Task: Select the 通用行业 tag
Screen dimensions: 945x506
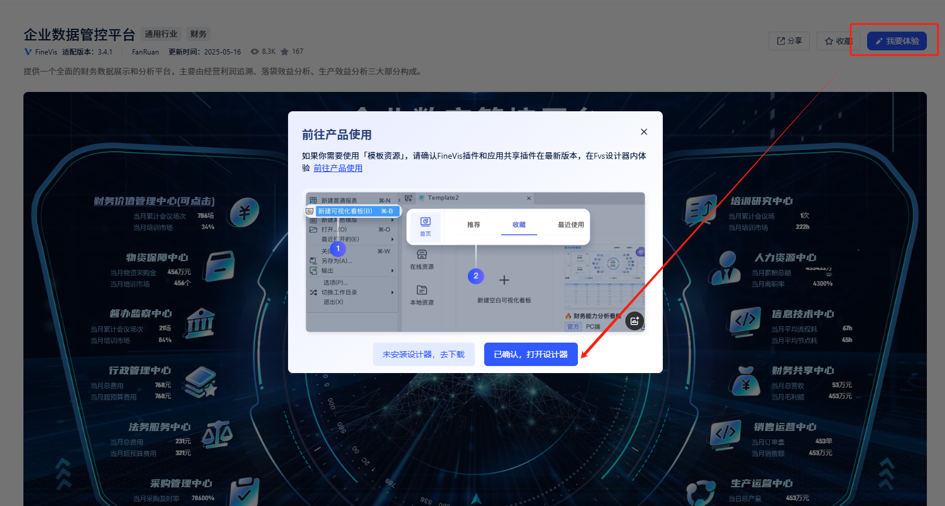Action: point(161,34)
